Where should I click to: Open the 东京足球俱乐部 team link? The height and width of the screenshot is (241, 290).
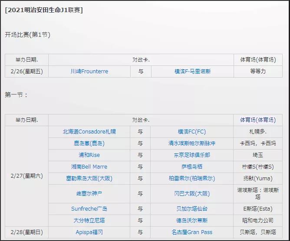[x=192, y=155]
